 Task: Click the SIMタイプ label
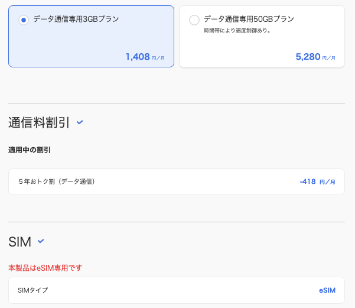point(33,290)
